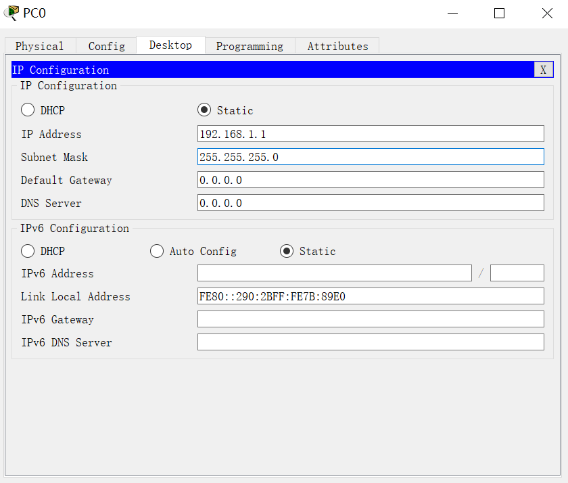This screenshot has width=568, height=483.
Task: Select Auto Config for IPv6
Action: 157,251
